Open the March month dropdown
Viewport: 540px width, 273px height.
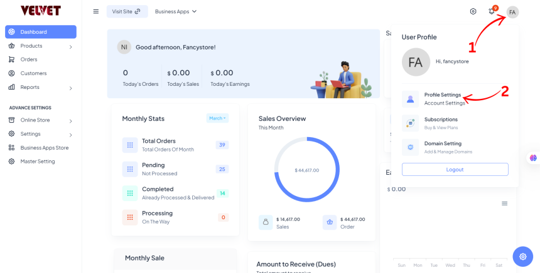click(217, 118)
